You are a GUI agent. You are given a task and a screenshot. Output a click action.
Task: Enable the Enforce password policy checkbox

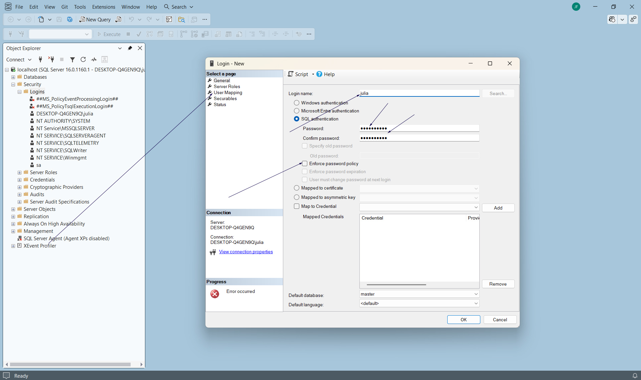(305, 164)
